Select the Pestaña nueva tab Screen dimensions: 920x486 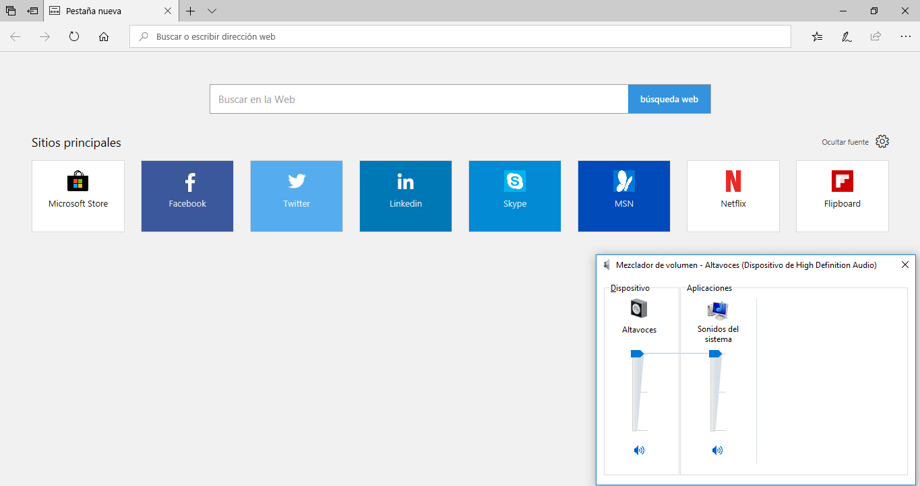(111, 11)
